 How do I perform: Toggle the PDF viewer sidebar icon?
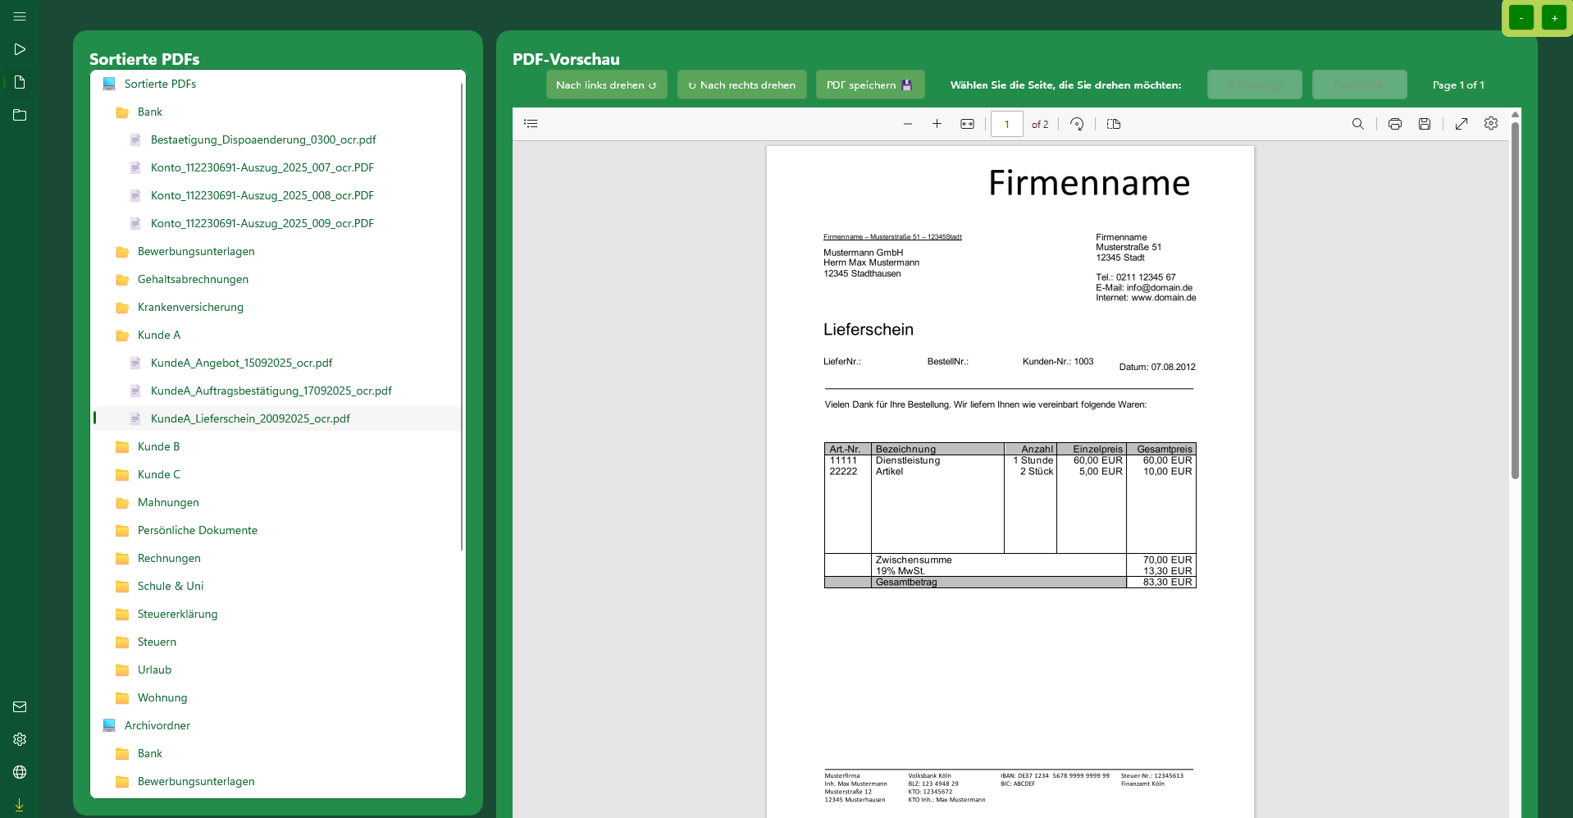point(531,124)
